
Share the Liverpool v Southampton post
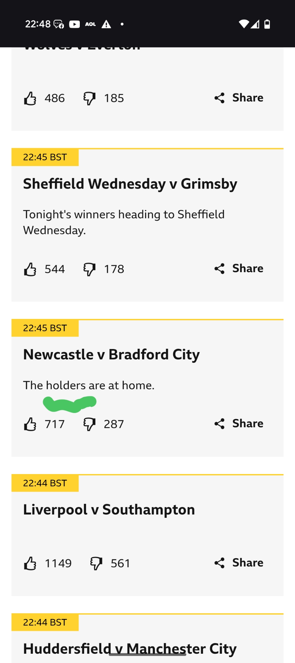[239, 563]
